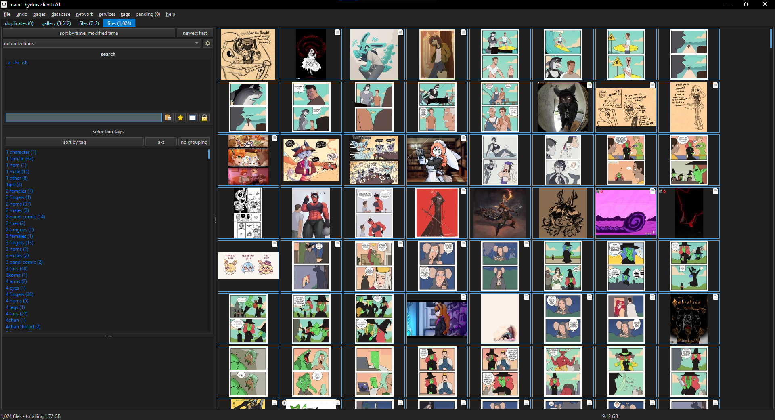
Task: Click the window-shaped icon beside the star
Action: [x=193, y=118]
